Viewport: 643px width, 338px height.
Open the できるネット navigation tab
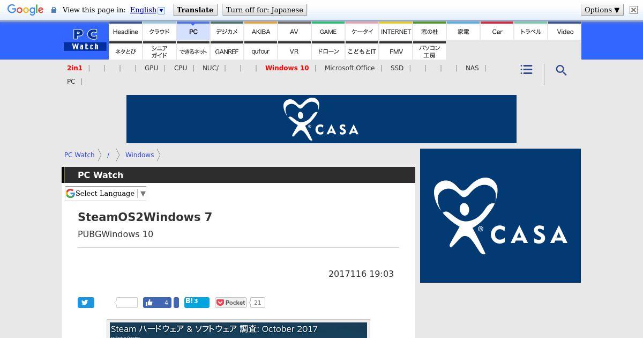(193, 52)
